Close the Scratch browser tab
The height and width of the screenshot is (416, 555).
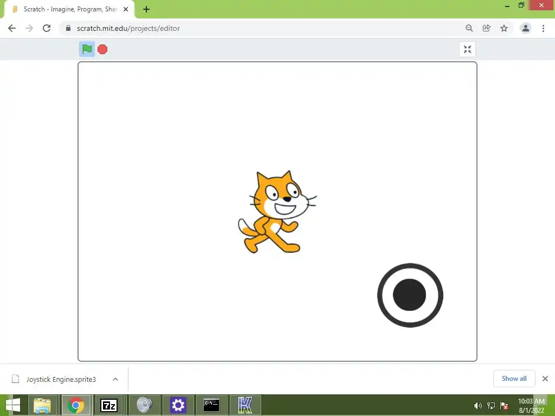pos(126,9)
